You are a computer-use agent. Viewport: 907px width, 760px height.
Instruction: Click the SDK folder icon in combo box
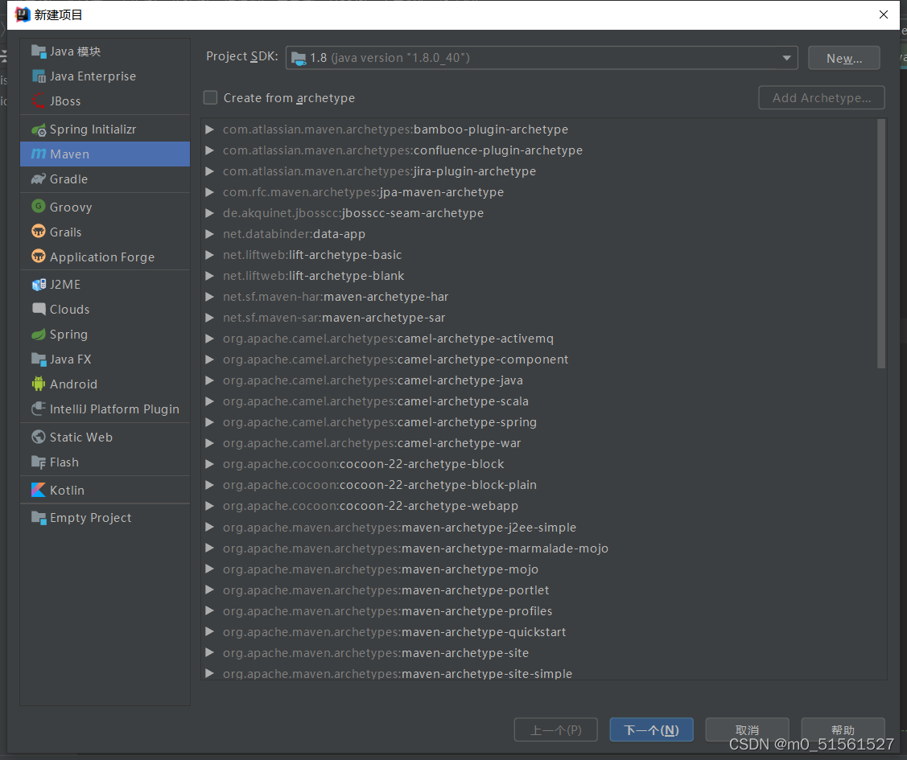pyautogui.click(x=299, y=58)
